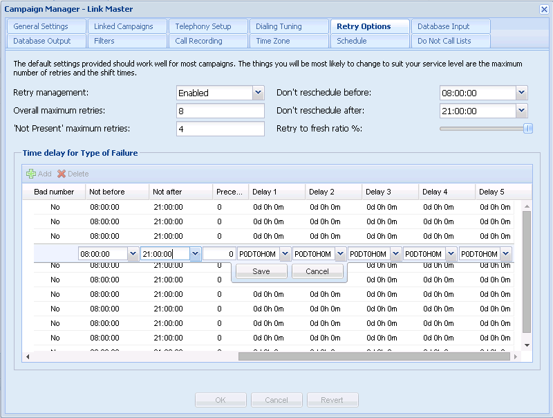Open the Do Not Call Lists tab
The height and width of the screenshot is (418, 553).
[450, 41]
